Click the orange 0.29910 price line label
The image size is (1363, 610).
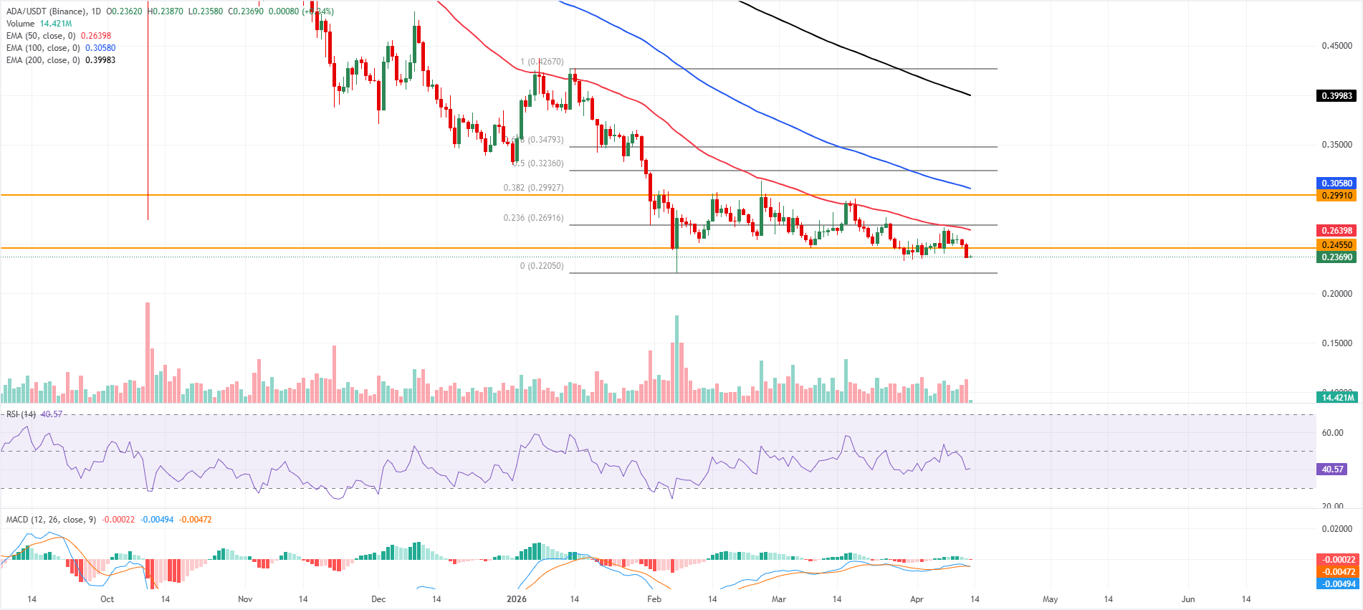pyautogui.click(x=1336, y=196)
